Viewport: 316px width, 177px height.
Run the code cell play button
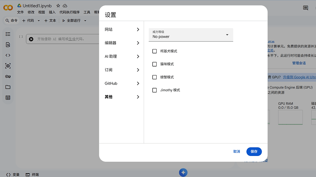pos(31,39)
